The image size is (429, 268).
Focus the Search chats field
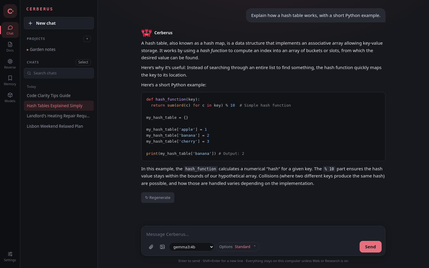point(59,73)
